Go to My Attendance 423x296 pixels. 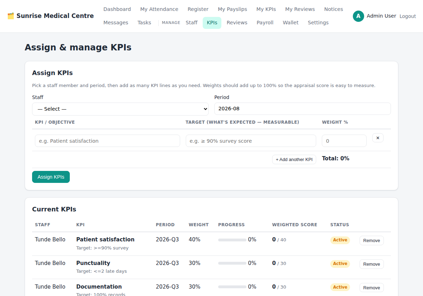pyautogui.click(x=159, y=9)
